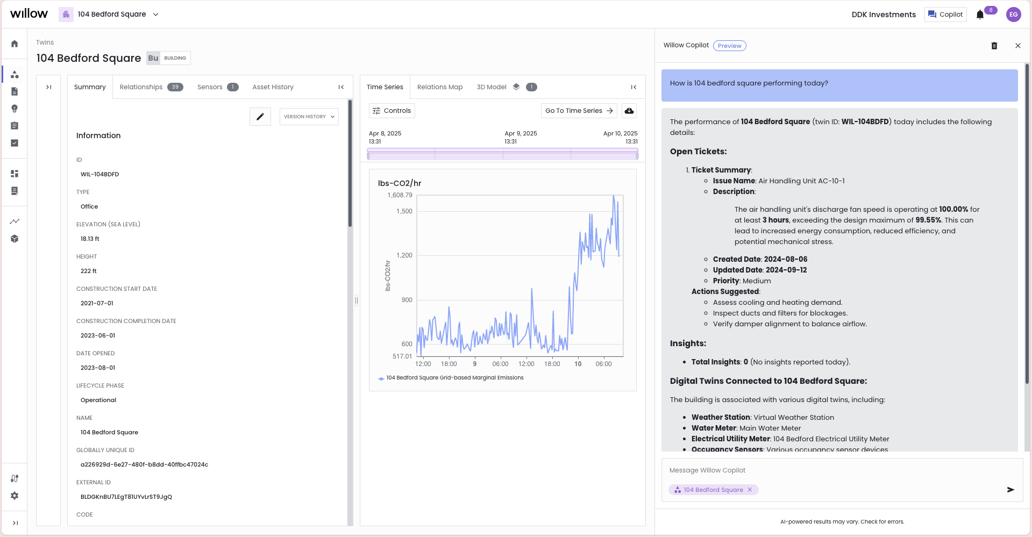The image size is (1032, 537).
Task: Collapse the Summary information panel
Action: [x=341, y=87]
